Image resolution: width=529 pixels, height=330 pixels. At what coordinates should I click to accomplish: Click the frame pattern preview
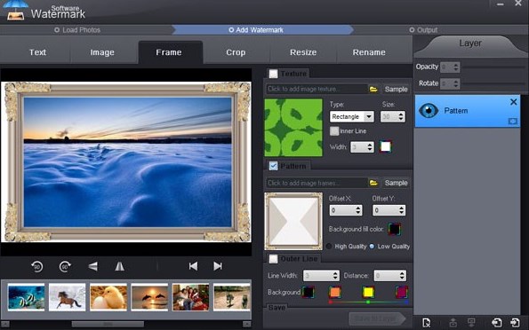coord(293,221)
